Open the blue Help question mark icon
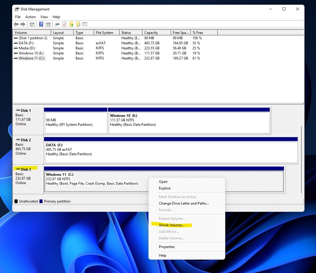This screenshot has width=316, height=273. (x=41, y=24)
